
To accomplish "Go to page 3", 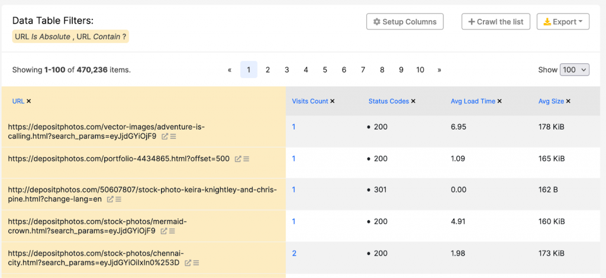I will point(287,70).
